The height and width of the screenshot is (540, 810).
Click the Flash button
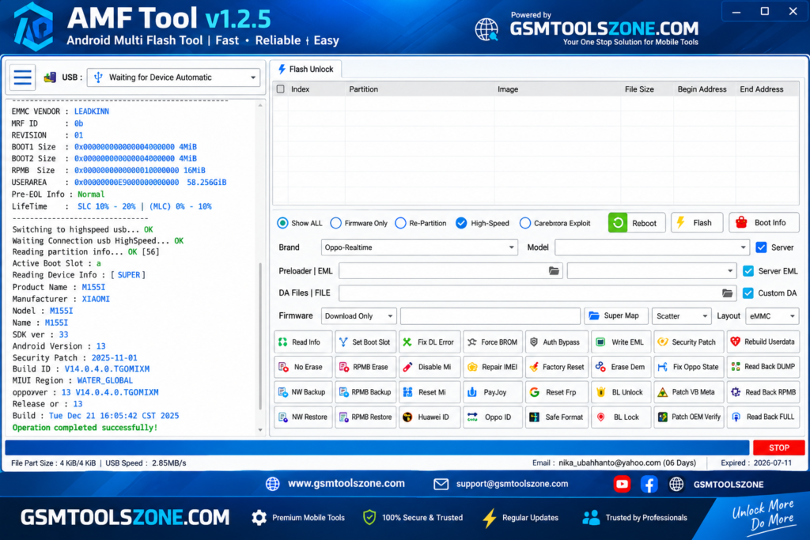click(696, 223)
